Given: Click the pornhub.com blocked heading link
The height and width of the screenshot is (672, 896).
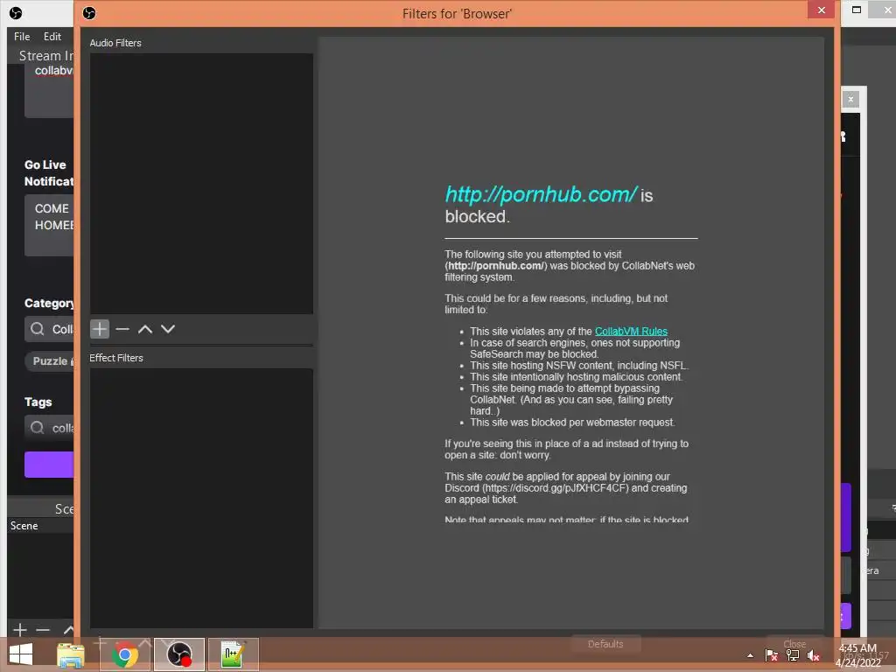Looking at the screenshot, I should [541, 194].
